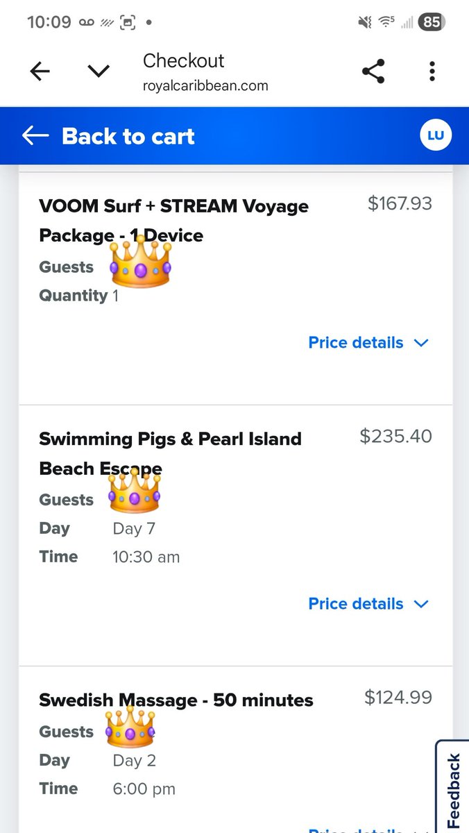
Task: Tap the browser back arrow icon
Action: (x=40, y=71)
